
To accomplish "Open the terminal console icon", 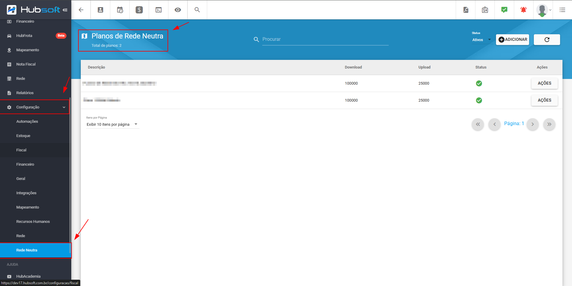I will [x=159, y=10].
